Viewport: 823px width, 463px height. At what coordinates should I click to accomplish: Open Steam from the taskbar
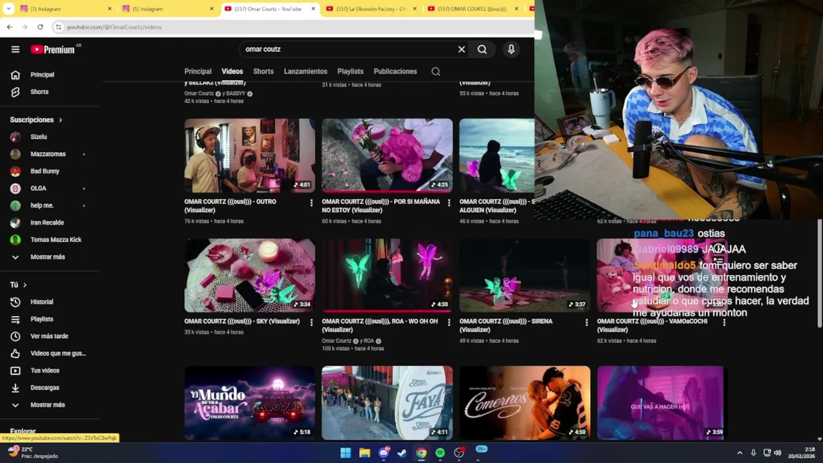[x=402, y=453]
